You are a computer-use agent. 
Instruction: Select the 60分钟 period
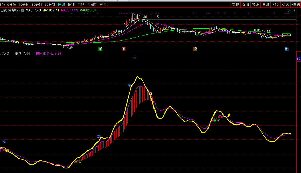[x=50, y=5]
